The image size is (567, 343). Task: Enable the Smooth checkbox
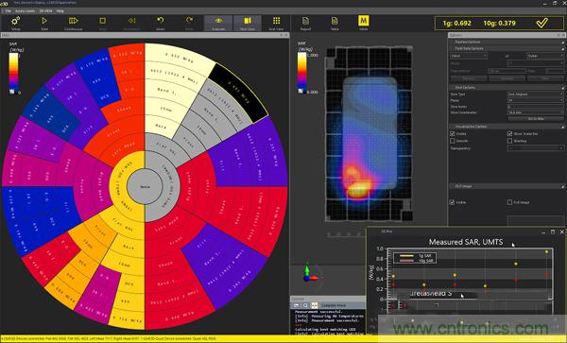pos(452,141)
